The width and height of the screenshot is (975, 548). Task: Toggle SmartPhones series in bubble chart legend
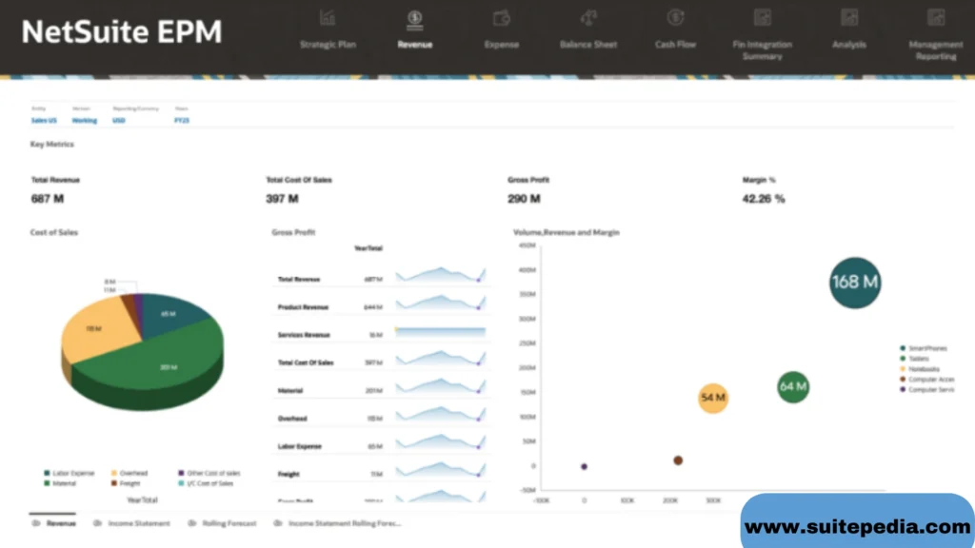[x=927, y=349]
